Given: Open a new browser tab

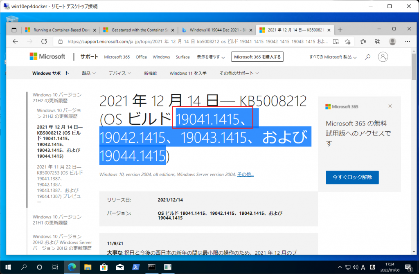Looking at the screenshot, I should point(340,30).
